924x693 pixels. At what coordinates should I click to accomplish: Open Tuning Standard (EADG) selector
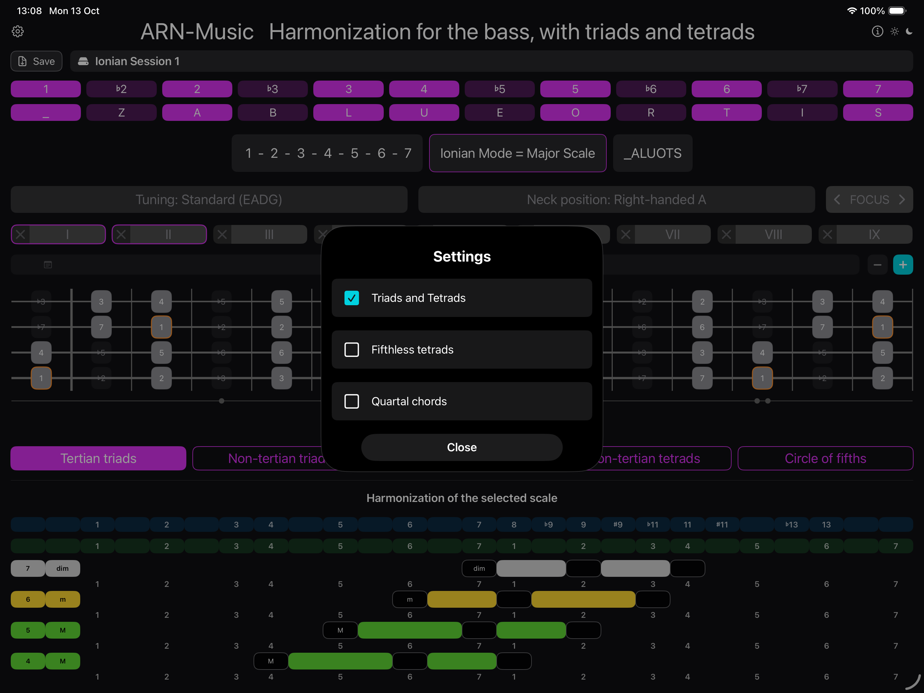click(209, 200)
